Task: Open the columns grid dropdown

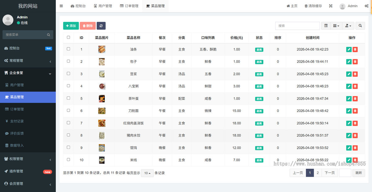Action: 336,26
